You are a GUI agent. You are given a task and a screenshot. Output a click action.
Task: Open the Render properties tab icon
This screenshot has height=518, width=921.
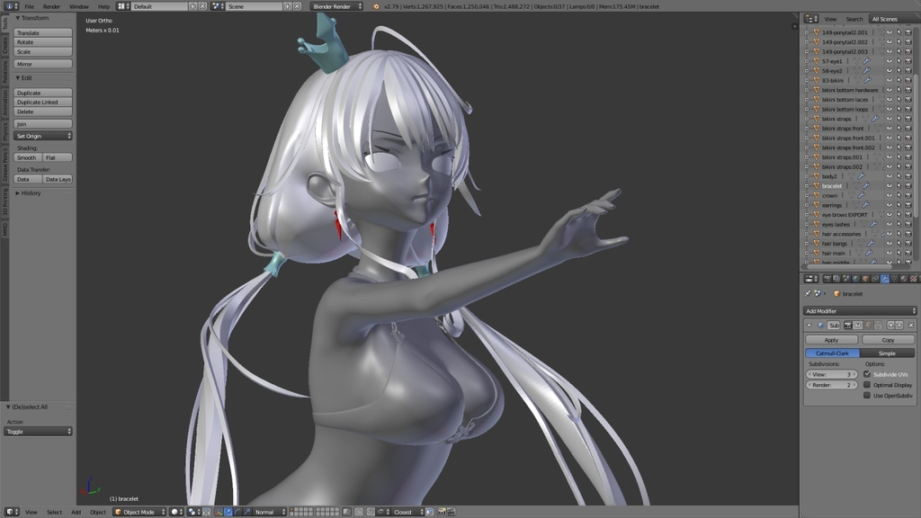pos(827,279)
